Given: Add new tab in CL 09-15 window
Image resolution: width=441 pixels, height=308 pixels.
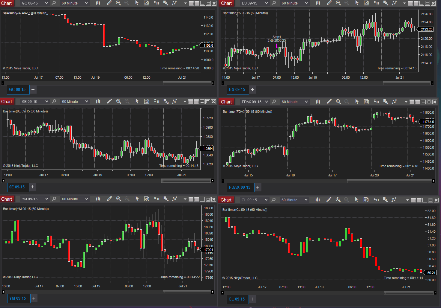Looking at the screenshot, I should pos(252,299).
